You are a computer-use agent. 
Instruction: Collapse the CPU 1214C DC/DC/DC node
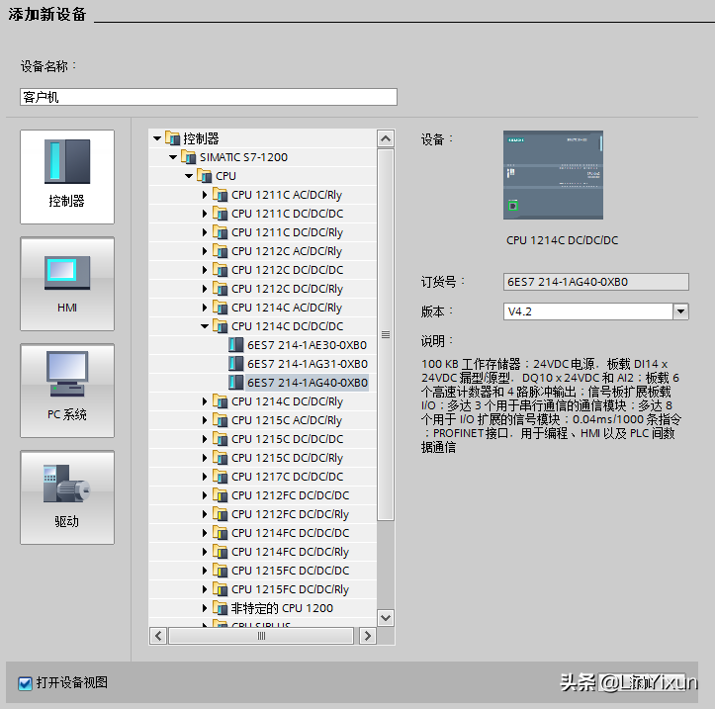click(205, 326)
